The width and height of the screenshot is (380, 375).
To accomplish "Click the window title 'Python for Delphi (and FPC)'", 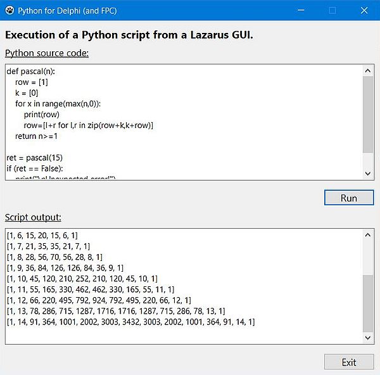I will coord(67,11).
